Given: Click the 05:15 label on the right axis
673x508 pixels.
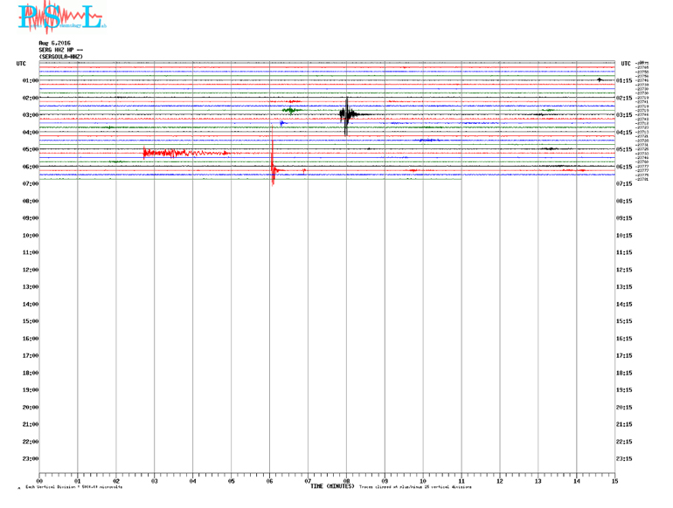Looking at the screenshot, I should point(624,149).
